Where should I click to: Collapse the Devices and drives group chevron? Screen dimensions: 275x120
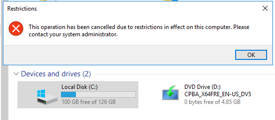tap(16, 74)
